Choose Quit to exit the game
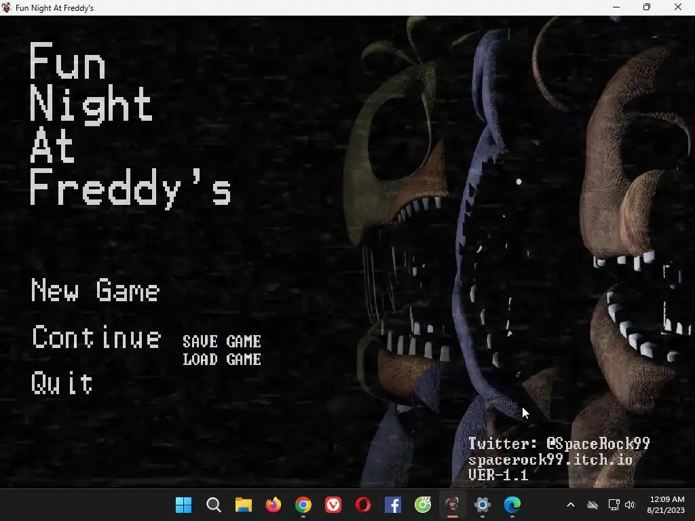Viewport: 695px width, 521px height. point(62,383)
